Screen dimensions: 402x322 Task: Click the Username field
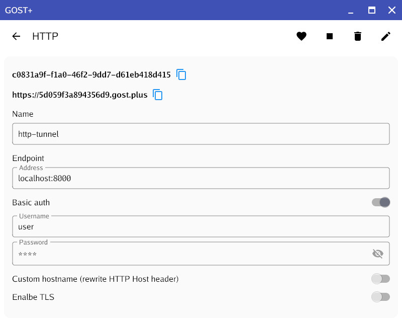pos(201,226)
